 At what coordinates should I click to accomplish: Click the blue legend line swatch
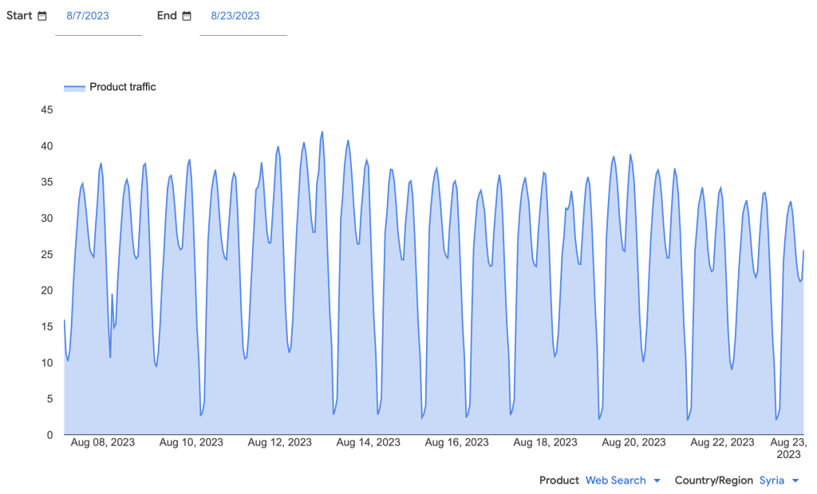pyautogui.click(x=73, y=87)
